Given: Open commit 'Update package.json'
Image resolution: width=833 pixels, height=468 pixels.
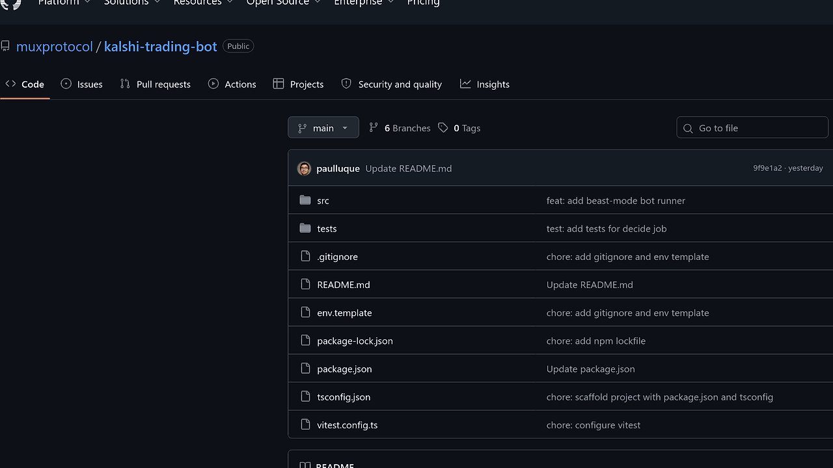Looking at the screenshot, I should (x=591, y=369).
